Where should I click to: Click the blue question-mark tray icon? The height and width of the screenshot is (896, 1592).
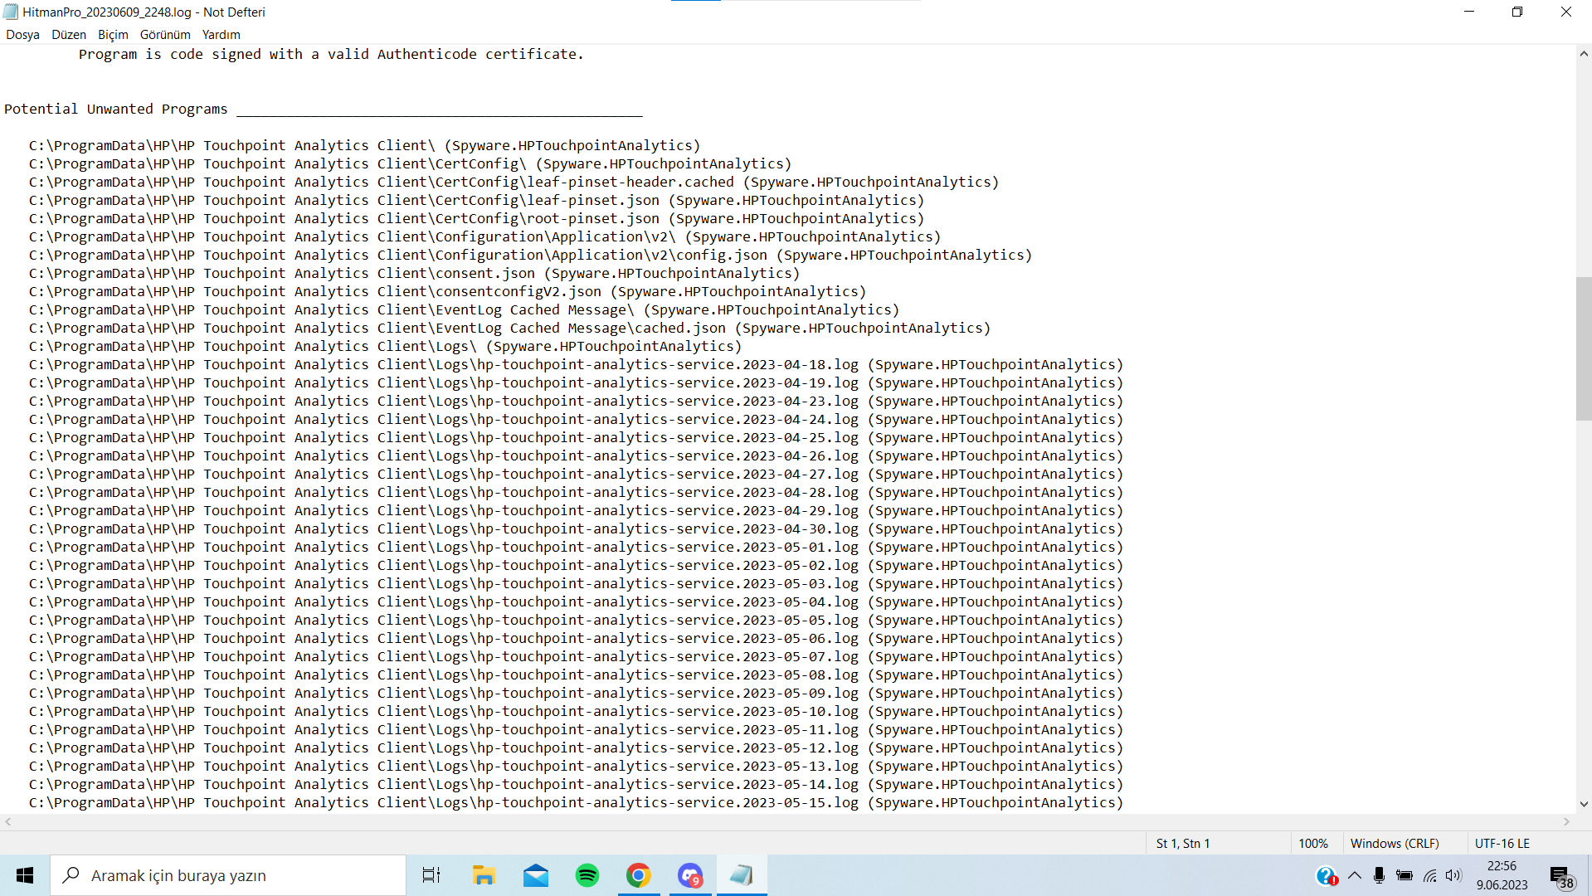click(x=1326, y=875)
